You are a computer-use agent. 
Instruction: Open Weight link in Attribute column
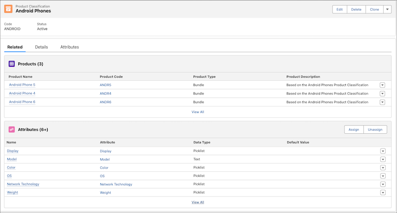click(x=105, y=193)
